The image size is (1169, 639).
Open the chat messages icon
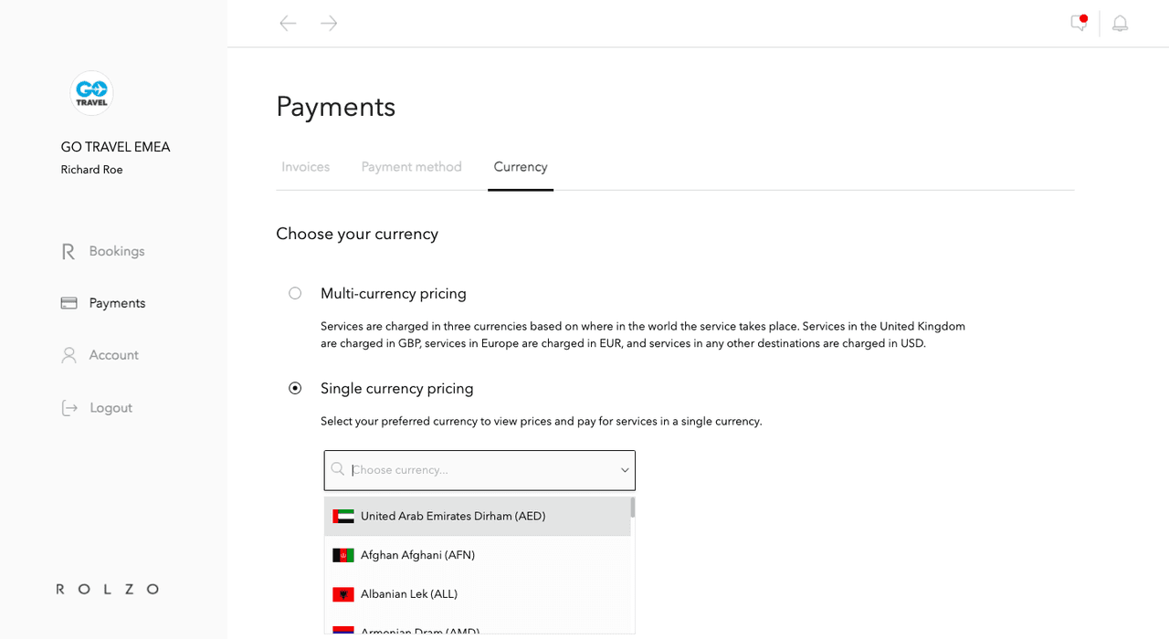pos(1079,23)
